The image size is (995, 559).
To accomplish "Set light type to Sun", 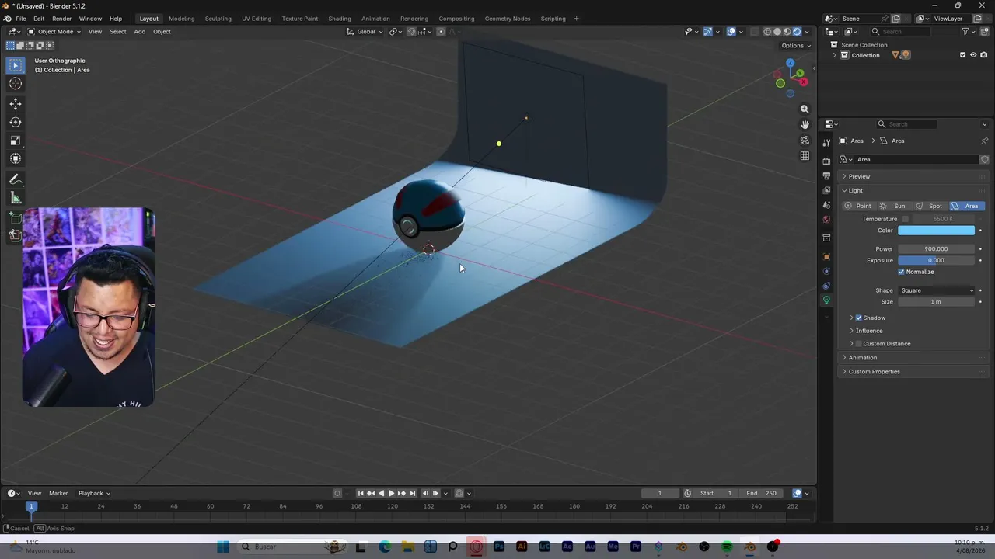I will (x=893, y=206).
